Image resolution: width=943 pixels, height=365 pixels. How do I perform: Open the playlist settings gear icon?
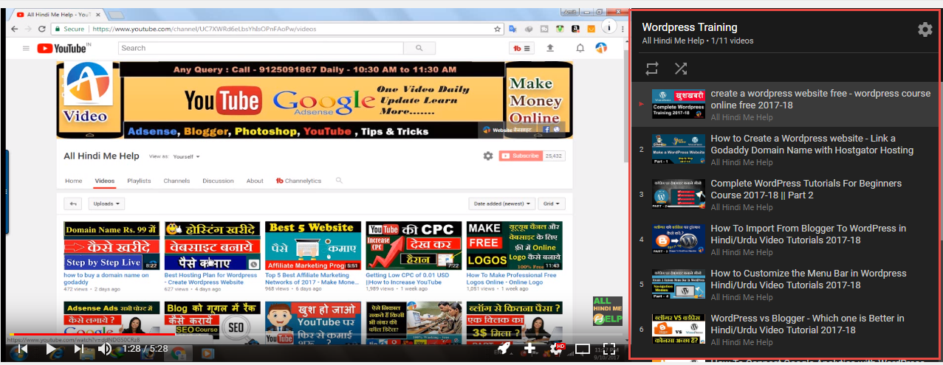[925, 29]
